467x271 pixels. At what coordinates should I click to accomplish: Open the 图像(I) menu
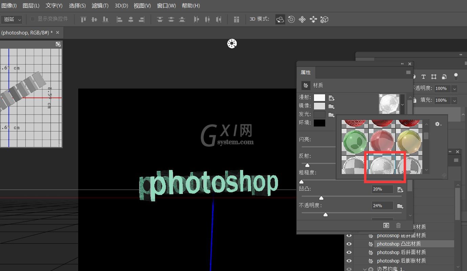[9, 6]
